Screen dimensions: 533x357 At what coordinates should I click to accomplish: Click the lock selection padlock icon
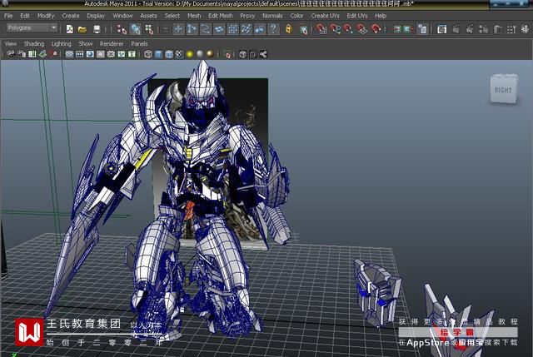(x=288, y=29)
